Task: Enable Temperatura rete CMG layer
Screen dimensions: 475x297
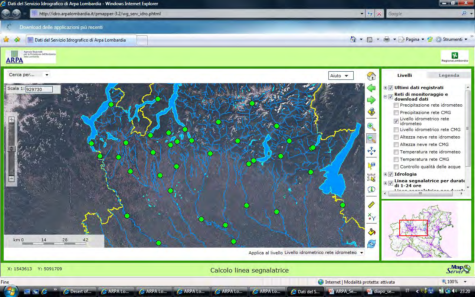Action: coord(396,160)
